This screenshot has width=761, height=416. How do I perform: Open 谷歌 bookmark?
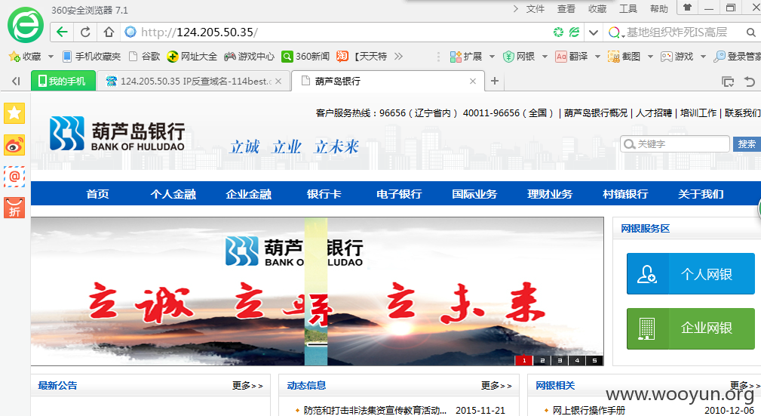[x=145, y=57]
